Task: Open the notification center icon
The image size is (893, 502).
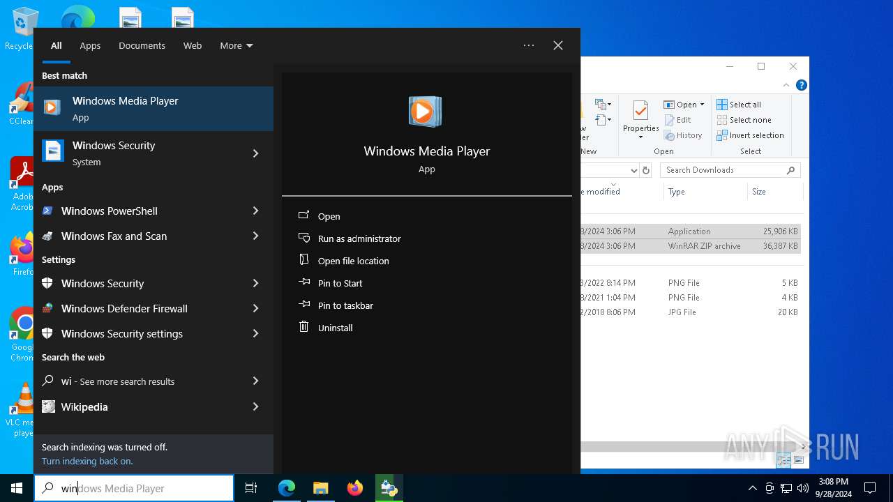Action: 870,488
